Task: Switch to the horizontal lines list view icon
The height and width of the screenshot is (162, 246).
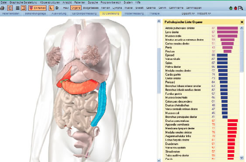Action: pyautogui.click(x=17, y=8)
